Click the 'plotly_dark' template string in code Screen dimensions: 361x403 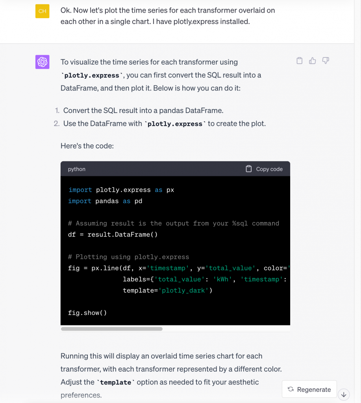pyautogui.click(x=183, y=290)
